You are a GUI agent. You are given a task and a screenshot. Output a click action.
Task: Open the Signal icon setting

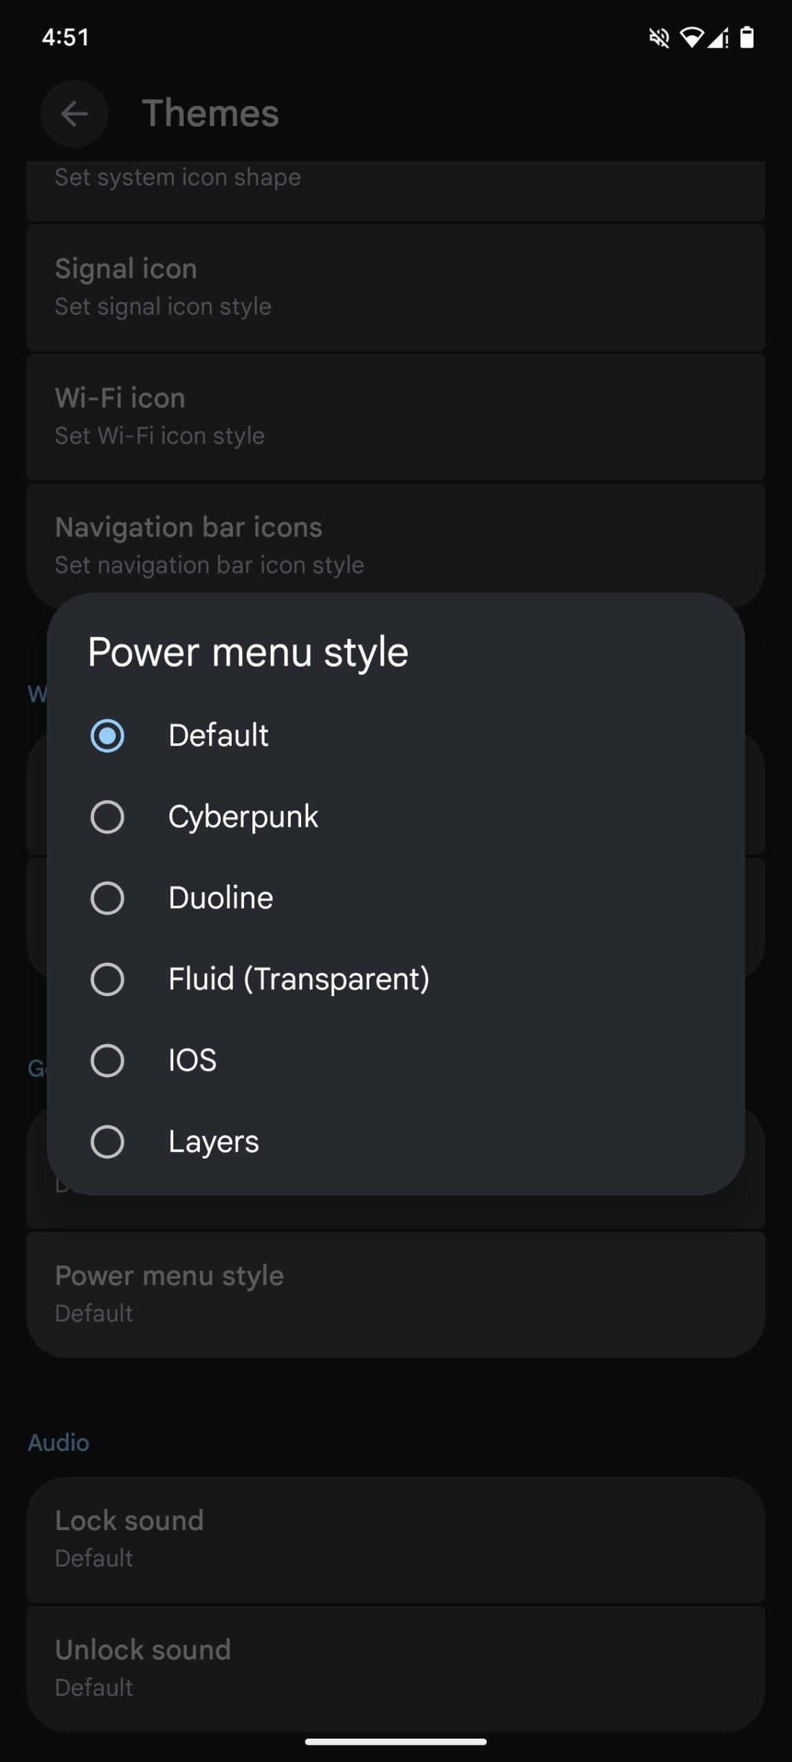click(395, 287)
